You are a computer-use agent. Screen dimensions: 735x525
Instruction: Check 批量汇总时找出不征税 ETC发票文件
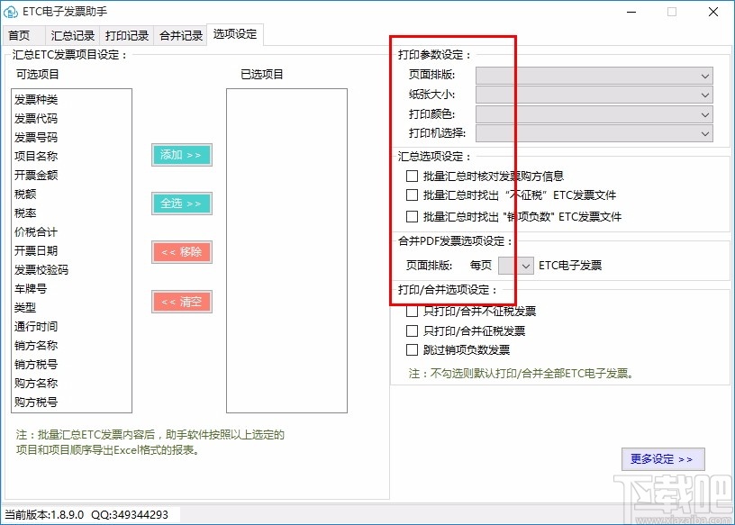(412, 195)
